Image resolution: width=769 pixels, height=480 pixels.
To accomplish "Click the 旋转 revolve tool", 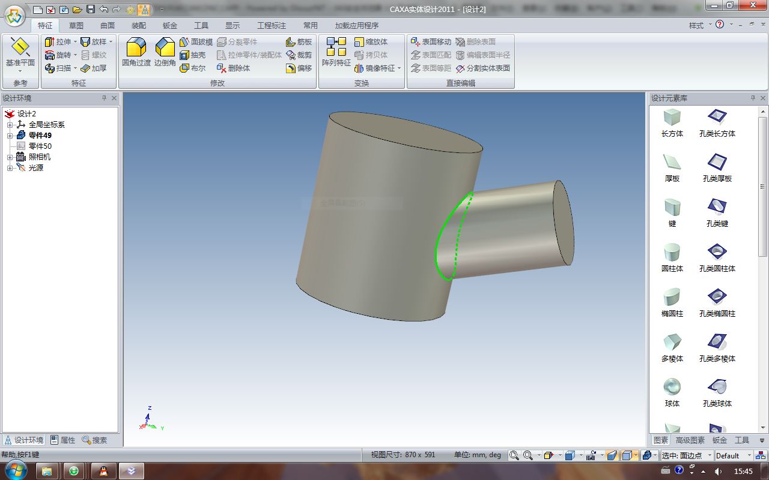I will click(x=58, y=55).
